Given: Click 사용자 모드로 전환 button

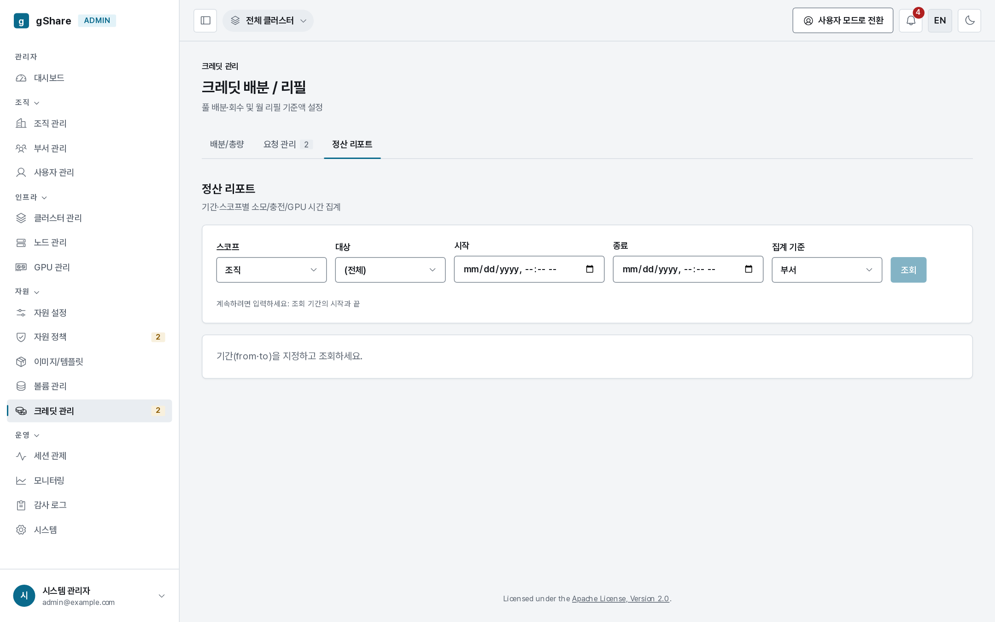Looking at the screenshot, I should point(843,21).
